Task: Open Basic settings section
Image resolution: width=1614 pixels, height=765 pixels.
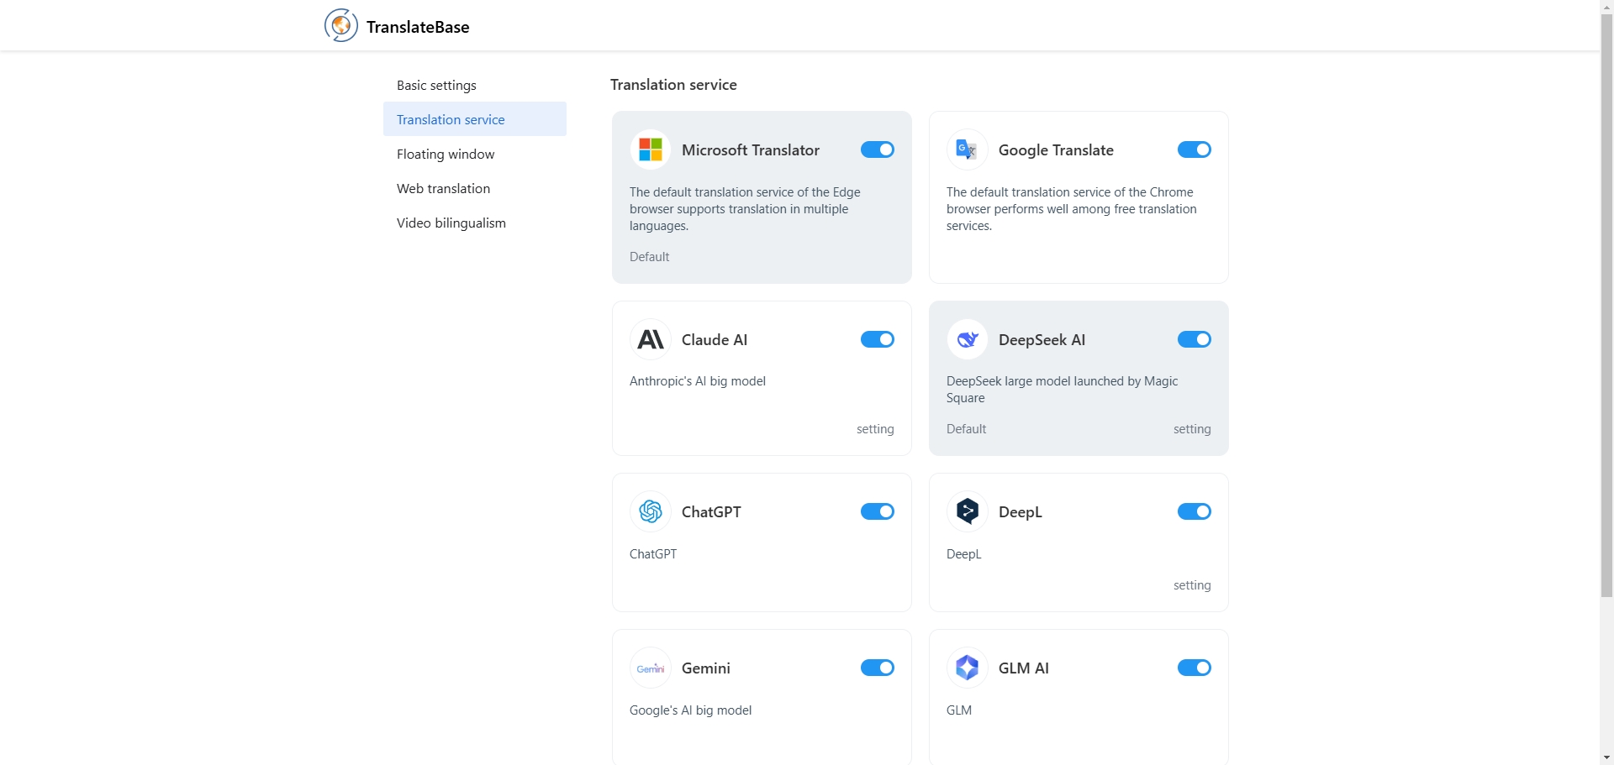Action: point(475,85)
